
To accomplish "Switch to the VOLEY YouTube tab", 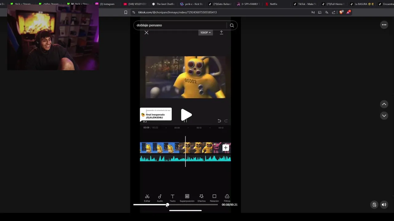I will pos(135,4).
